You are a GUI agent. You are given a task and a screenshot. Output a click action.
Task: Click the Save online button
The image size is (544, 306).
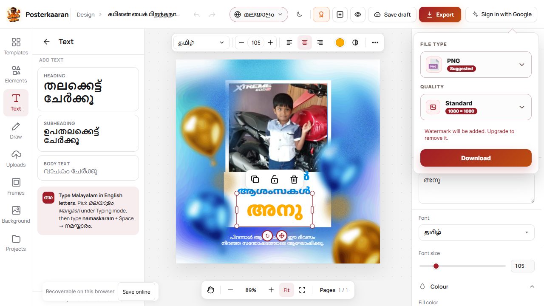136,292
